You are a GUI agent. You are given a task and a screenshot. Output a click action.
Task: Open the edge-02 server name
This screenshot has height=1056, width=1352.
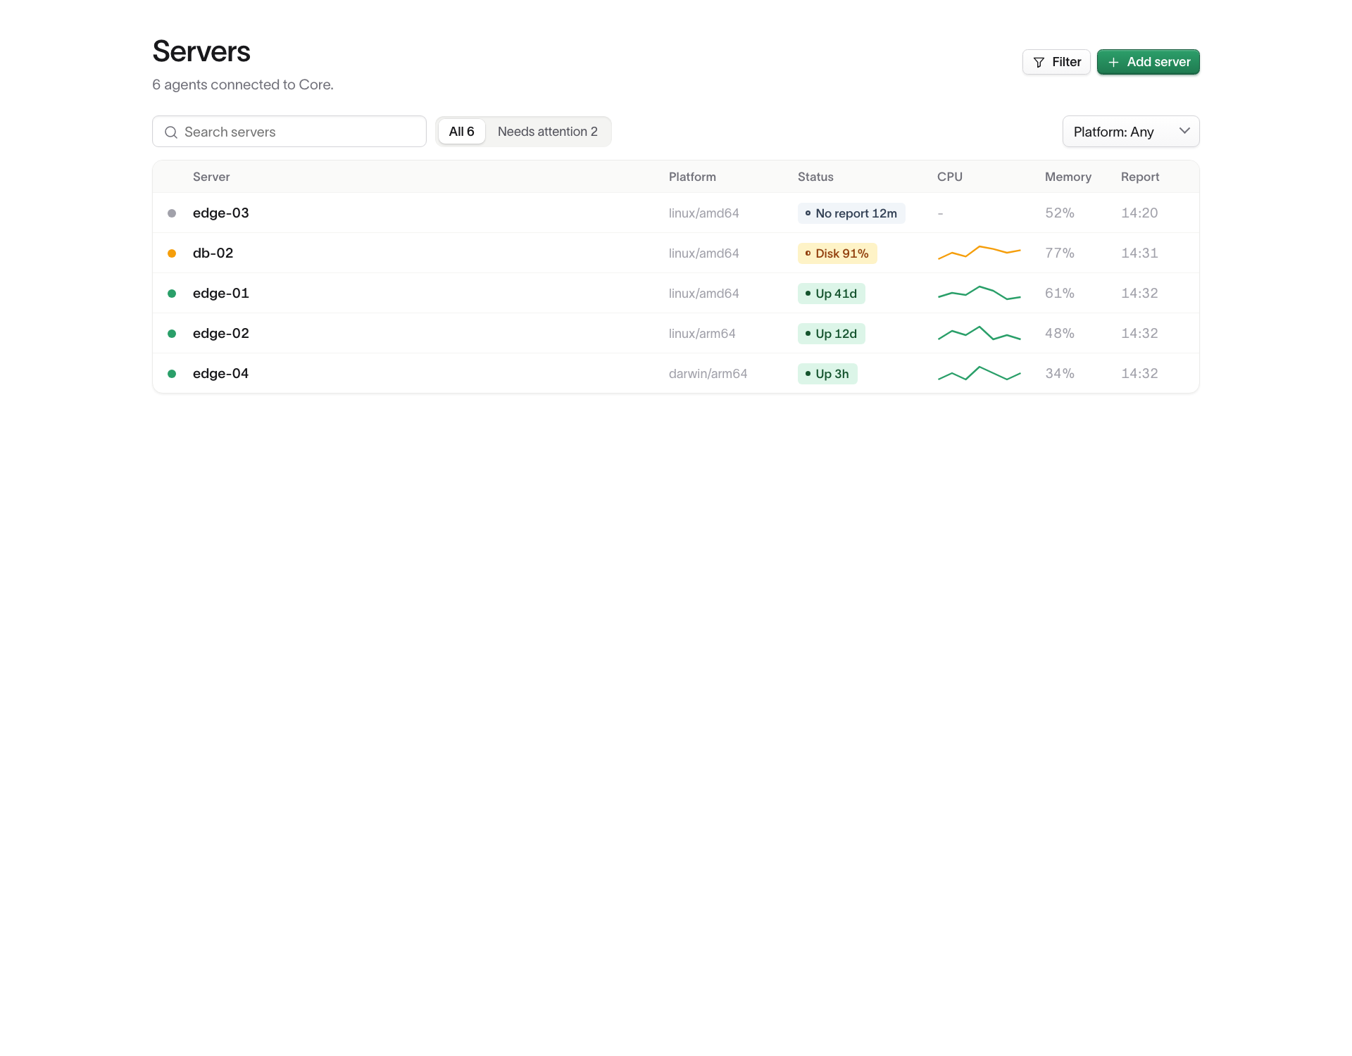click(x=221, y=334)
